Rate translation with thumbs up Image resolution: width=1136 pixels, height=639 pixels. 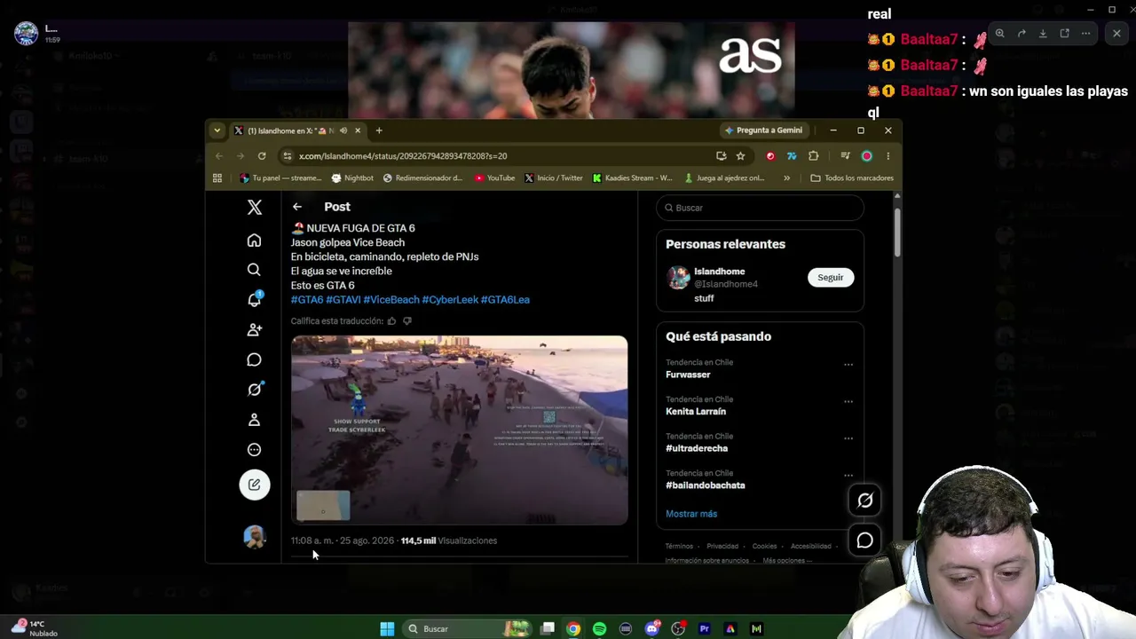[391, 321]
